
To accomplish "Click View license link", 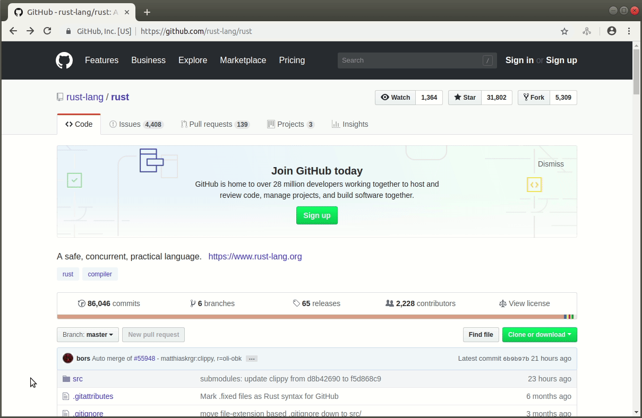I will pyautogui.click(x=525, y=303).
